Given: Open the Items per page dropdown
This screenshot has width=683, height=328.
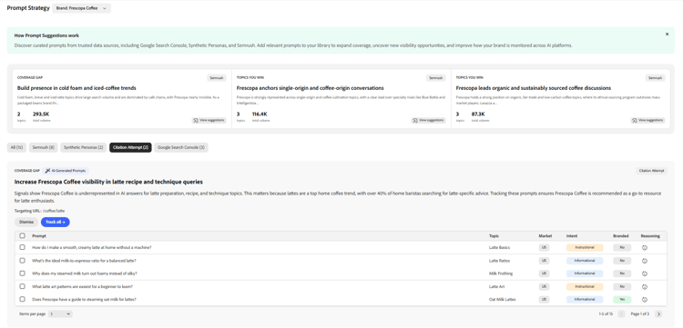Looking at the screenshot, I should pyautogui.click(x=60, y=313).
